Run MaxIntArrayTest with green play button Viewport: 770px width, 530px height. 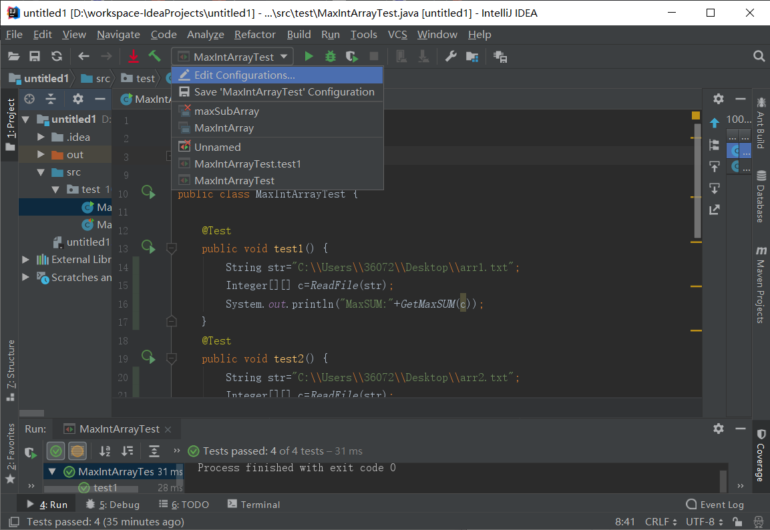[309, 57]
